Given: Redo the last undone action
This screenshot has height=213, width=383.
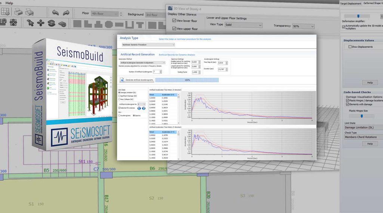Looking at the screenshot, I should [66, 13].
